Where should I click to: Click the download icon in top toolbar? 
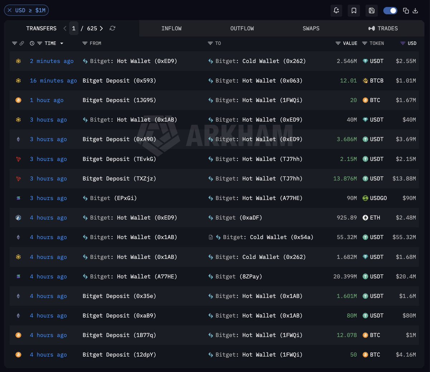(415, 10)
